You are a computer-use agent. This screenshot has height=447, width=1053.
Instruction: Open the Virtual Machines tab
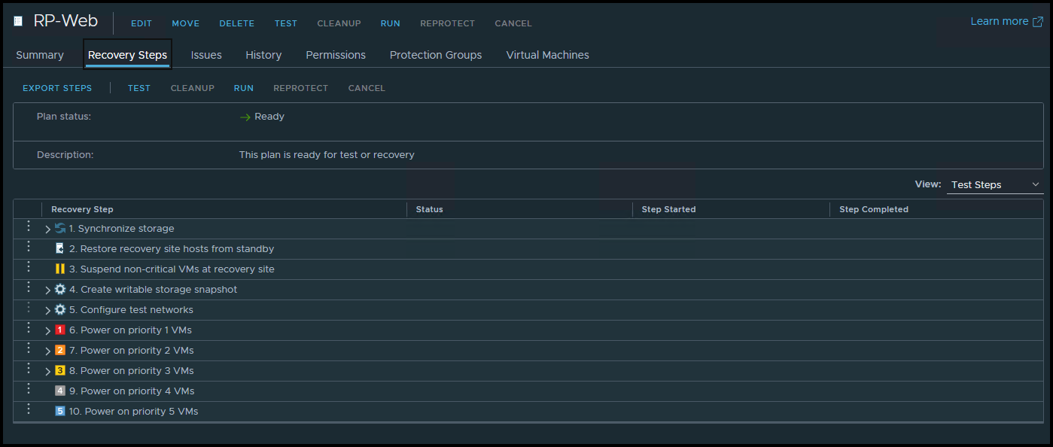[547, 55]
